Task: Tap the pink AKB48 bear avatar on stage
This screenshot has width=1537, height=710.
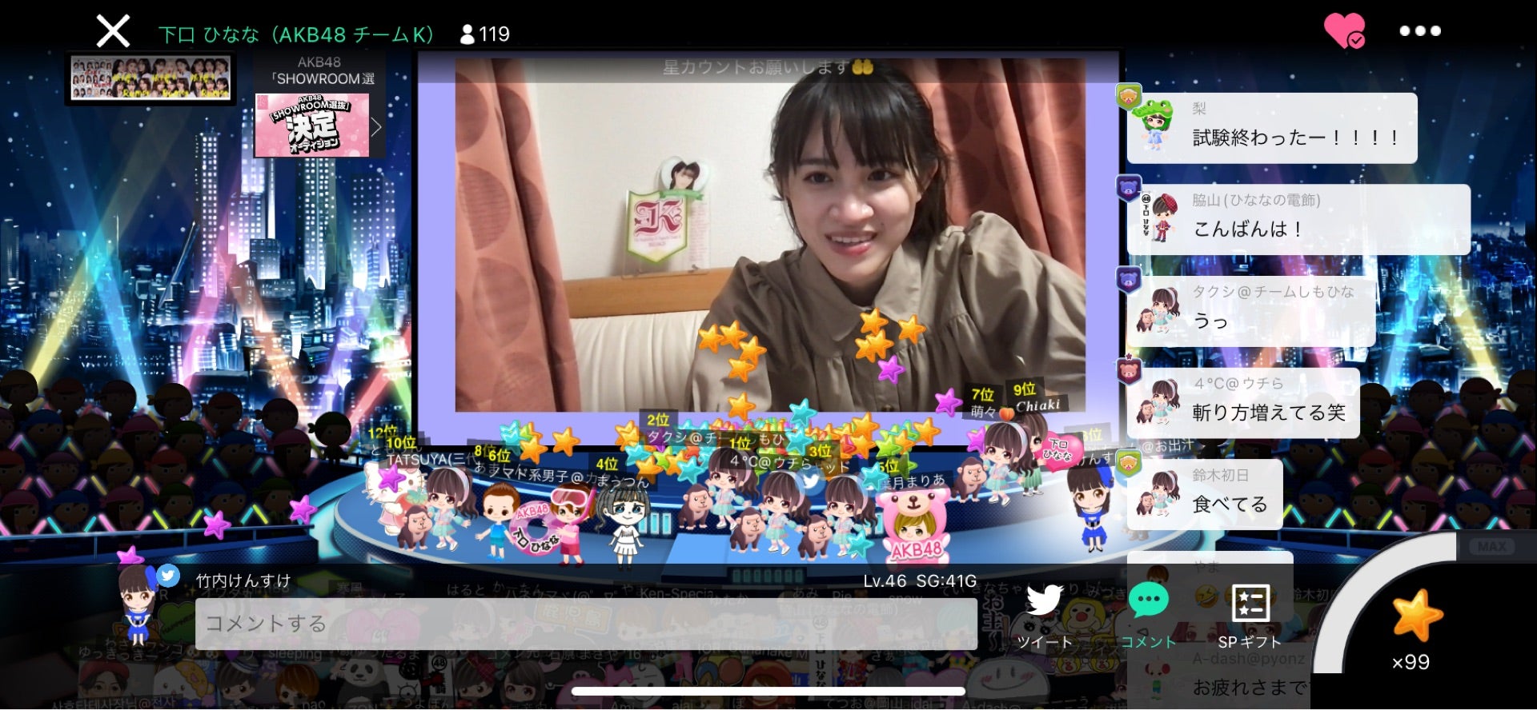Action: [x=913, y=524]
